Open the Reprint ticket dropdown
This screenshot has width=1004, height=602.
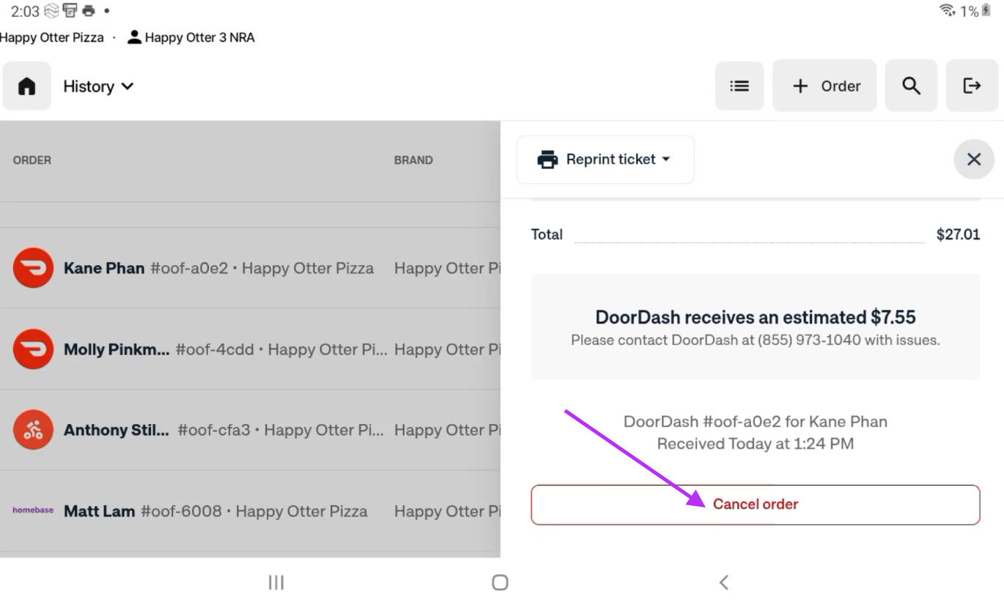(605, 160)
